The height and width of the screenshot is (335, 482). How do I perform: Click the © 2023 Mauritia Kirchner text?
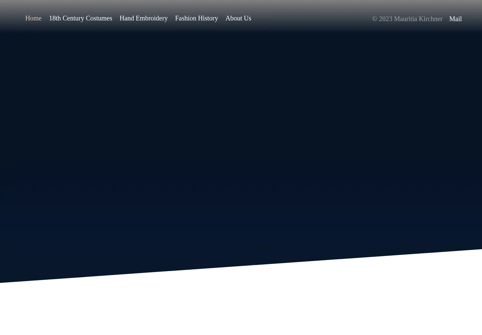pyautogui.click(x=407, y=19)
